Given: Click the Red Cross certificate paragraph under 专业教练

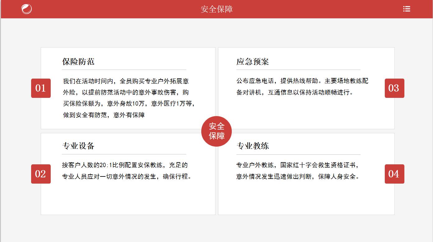Looking at the screenshot, I should click(x=298, y=171).
